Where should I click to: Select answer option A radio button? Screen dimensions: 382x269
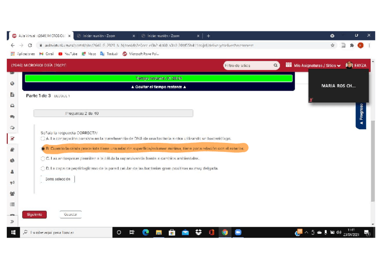[43, 139]
